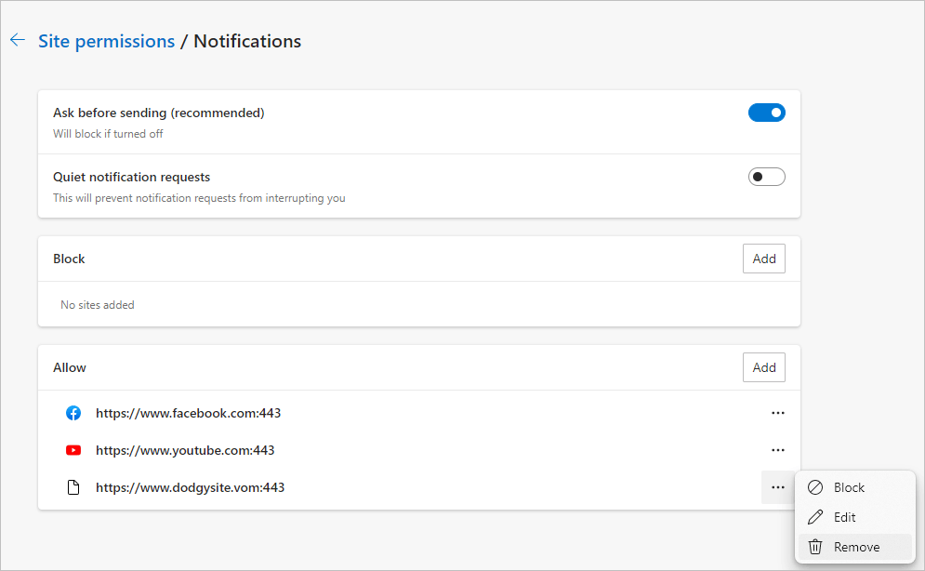The height and width of the screenshot is (571, 925).
Task: Add a site to Block list
Action: (763, 259)
